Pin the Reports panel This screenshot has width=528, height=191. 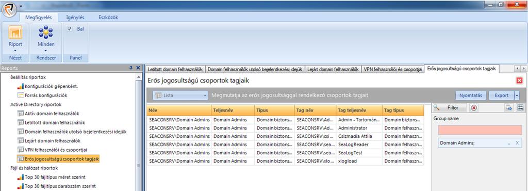coord(131,68)
